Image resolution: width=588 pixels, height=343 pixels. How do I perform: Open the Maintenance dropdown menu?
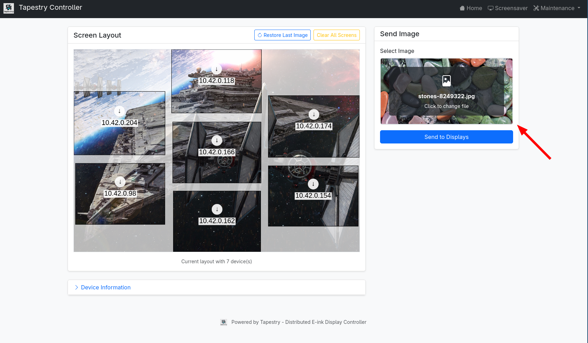tap(557, 8)
